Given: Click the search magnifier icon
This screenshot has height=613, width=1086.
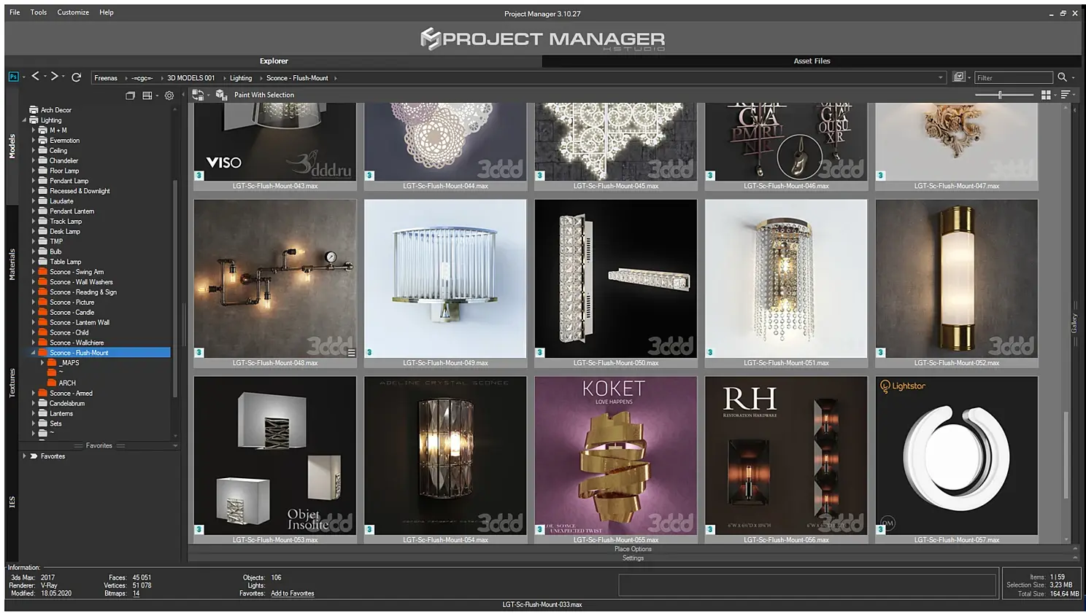Looking at the screenshot, I should pyautogui.click(x=1062, y=77).
